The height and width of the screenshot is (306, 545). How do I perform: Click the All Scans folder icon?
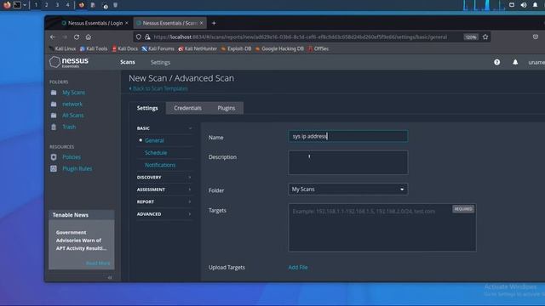click(54, 116)
